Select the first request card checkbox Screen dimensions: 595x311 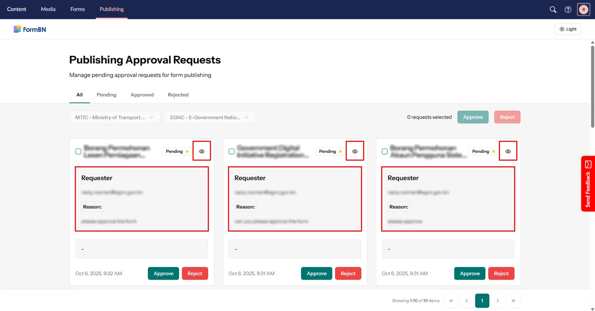pos(78,151)
